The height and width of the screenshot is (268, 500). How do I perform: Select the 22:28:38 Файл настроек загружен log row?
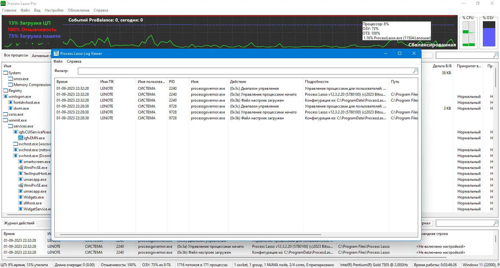point(236,118)
